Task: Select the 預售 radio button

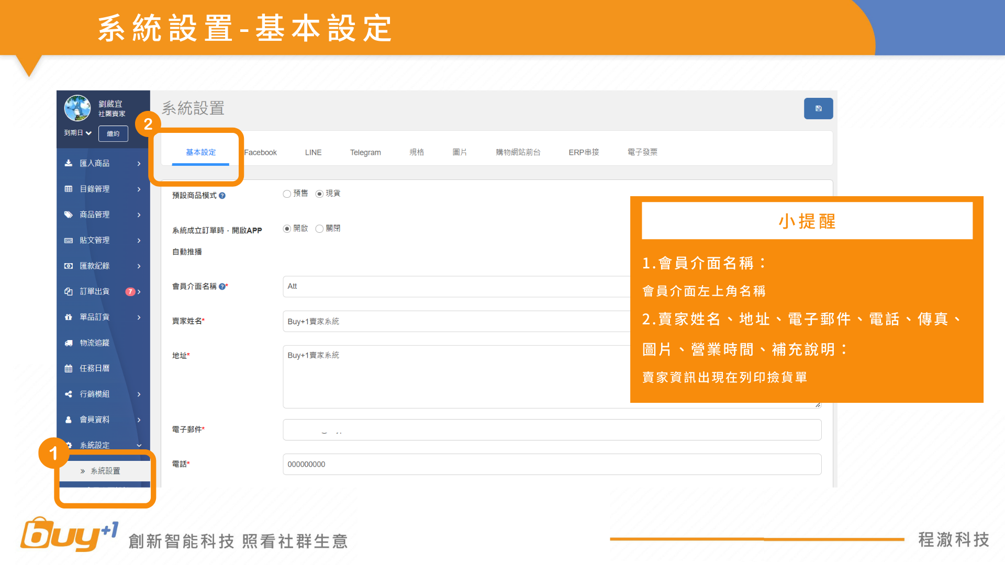Action: (x=287, y=194)
